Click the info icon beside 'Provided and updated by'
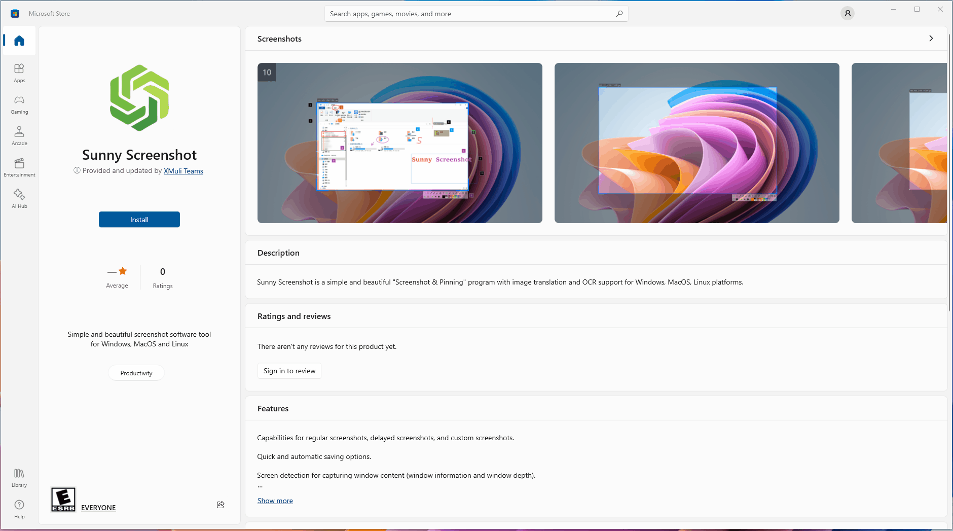This screenshot has width=953, height=531. [x=77, y=170]
